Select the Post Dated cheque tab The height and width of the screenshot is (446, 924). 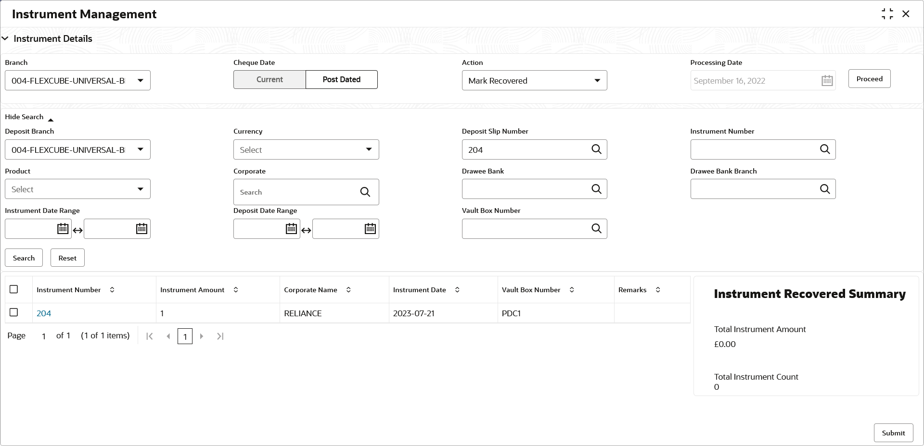pos(342,80)
